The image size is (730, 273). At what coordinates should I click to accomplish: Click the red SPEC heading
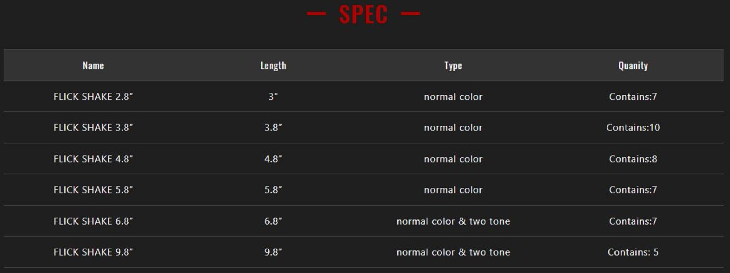[363, 15]
